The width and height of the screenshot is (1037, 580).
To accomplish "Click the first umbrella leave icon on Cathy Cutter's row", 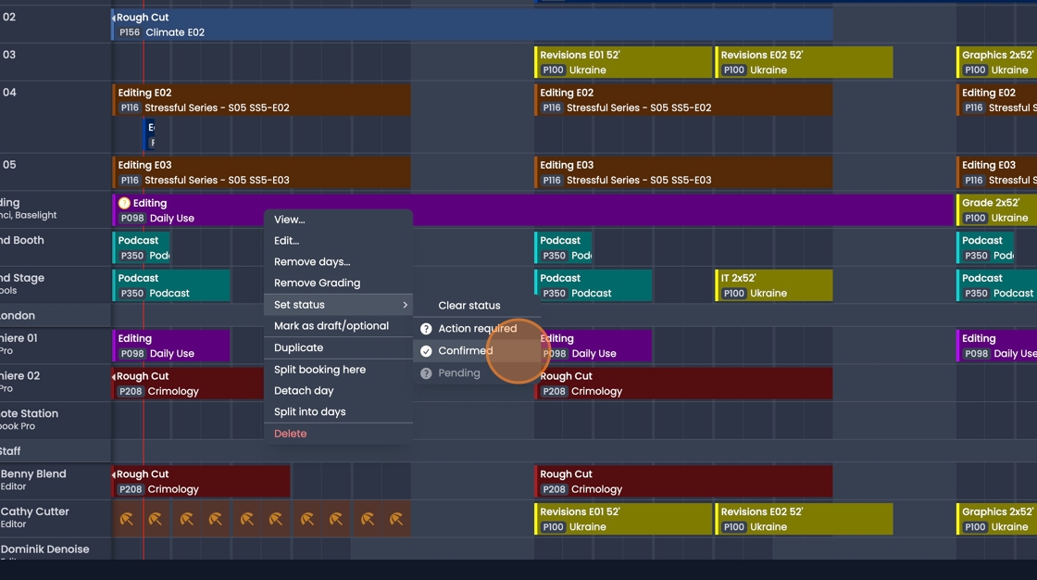I will [x=125, y=518].
